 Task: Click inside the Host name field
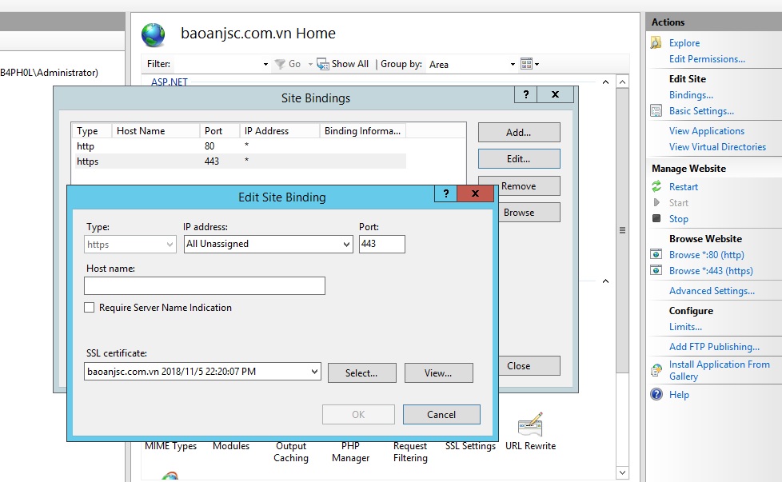205,286
